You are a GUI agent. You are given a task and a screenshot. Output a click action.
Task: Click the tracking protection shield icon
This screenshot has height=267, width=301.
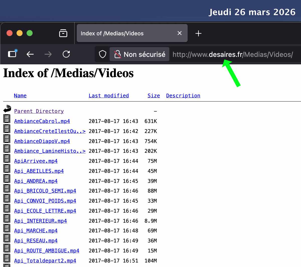[x=102, y=54]
